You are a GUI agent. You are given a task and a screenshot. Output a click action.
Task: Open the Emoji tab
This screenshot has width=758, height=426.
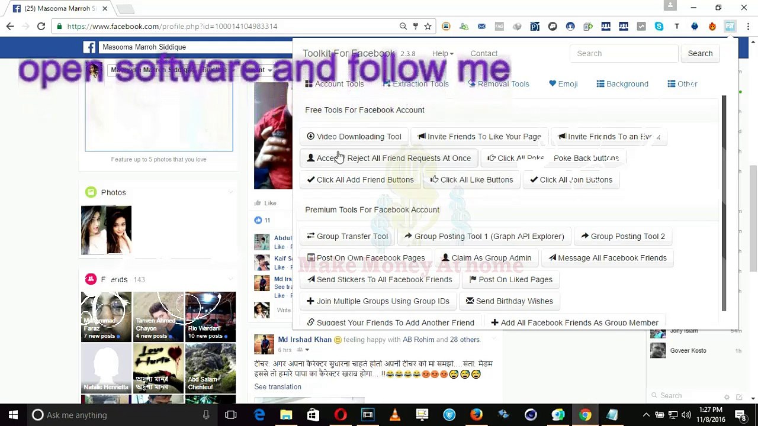(563, 84)
